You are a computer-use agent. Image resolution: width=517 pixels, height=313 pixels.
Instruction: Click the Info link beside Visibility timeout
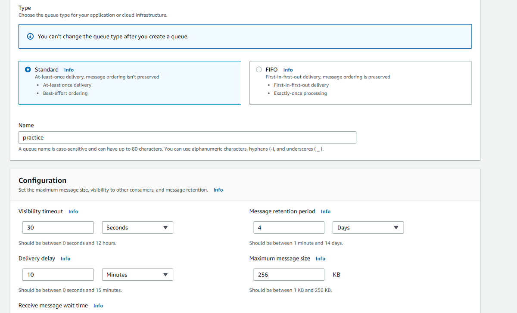coord(73,211)
